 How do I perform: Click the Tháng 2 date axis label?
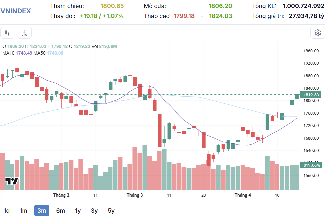tap(61, 195)
